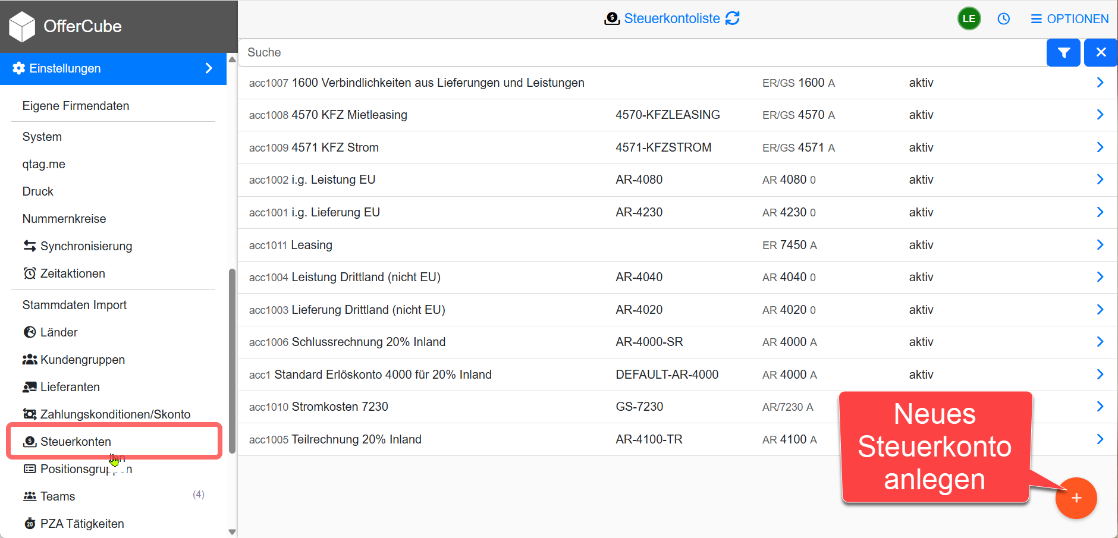
Task: Clear the search with the X button
Action: click(1101, 52)
